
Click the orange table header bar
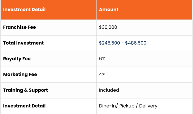(x=96, y=10)
